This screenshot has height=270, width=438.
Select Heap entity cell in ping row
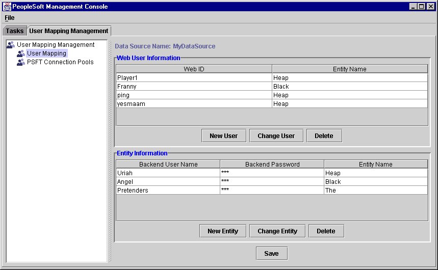(350, 95)
